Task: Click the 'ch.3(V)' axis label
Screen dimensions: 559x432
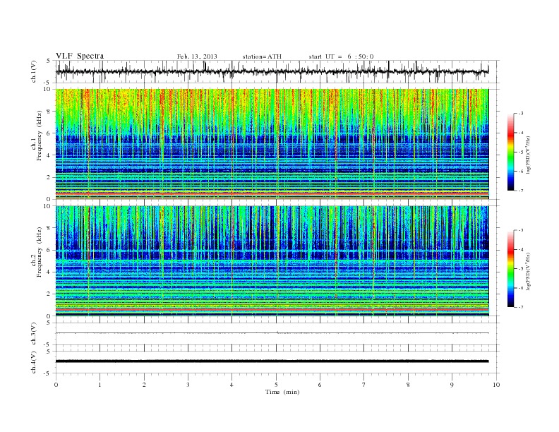Action: pyautogui.click(x=34, y=334)
